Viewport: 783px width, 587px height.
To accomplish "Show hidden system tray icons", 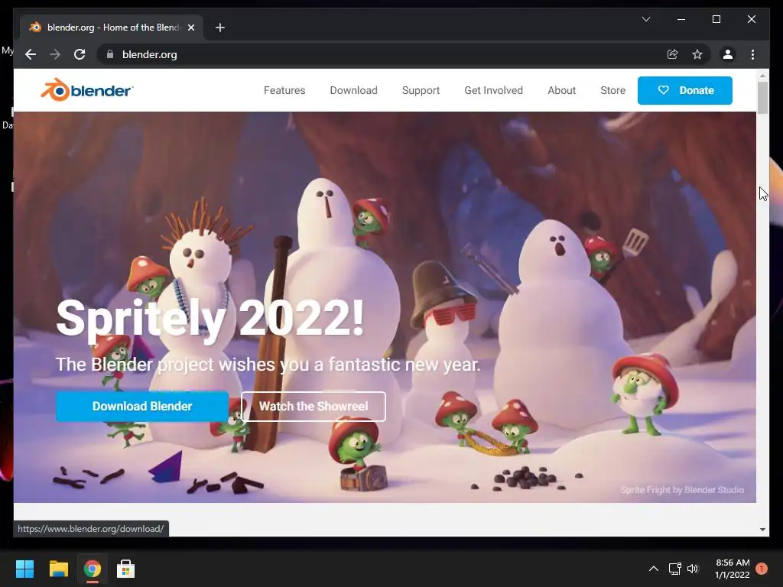I will coord(653,569).
